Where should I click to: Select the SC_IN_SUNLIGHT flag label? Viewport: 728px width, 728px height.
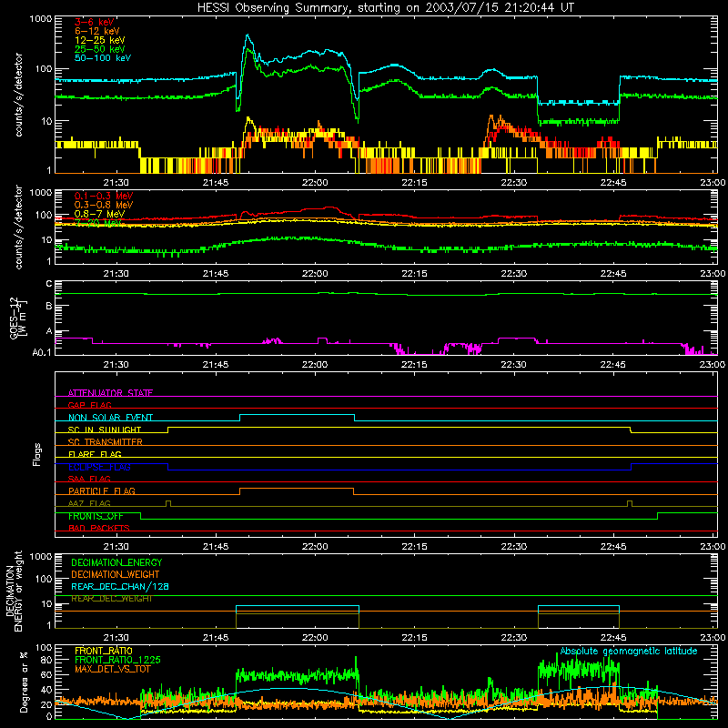click(105, 430)
